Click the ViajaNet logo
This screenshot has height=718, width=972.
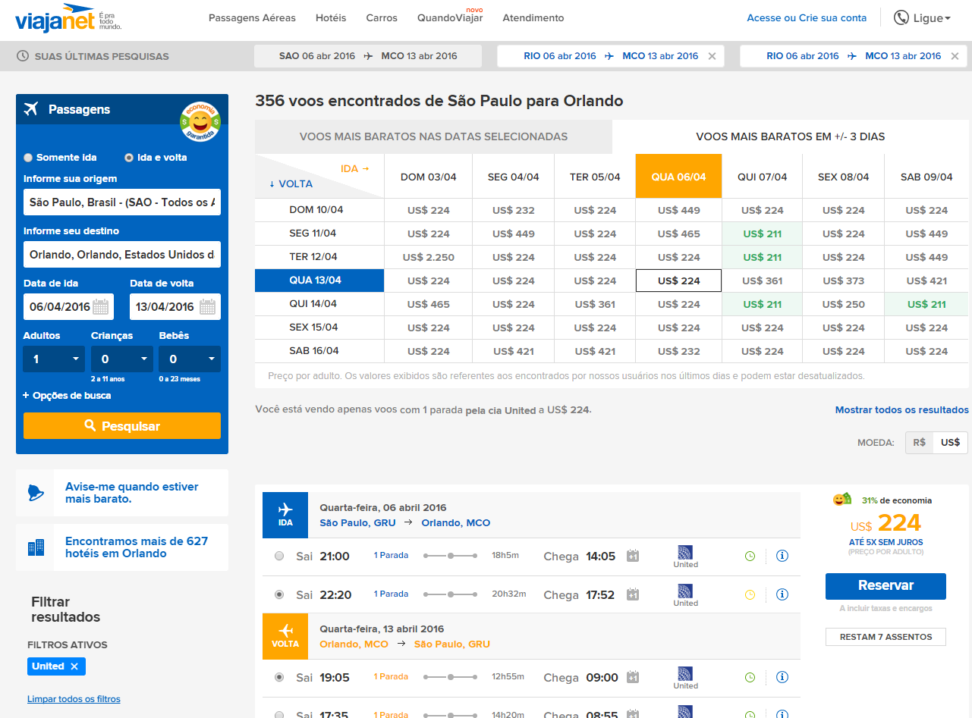point(68,18)
